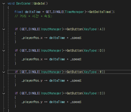Click InputManager in the KeyType::A condition
The width and height of the screenshot is (131, 112).
(51, 29)
